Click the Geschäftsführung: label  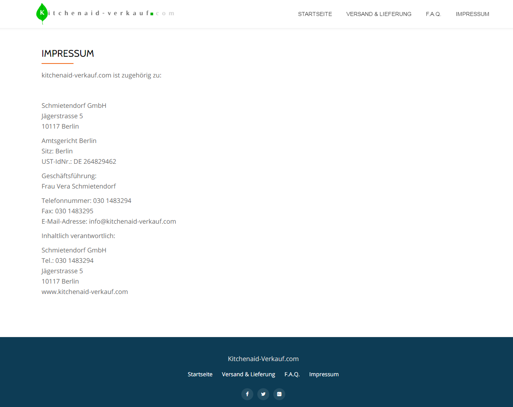click(69, 176)
